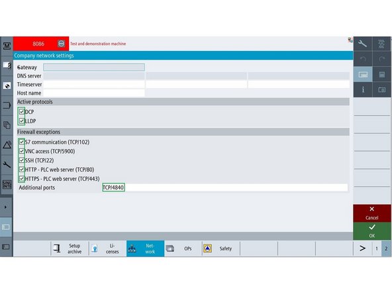Click the undo arrow icon
The image size is (392, 294).
click(362, 59)
